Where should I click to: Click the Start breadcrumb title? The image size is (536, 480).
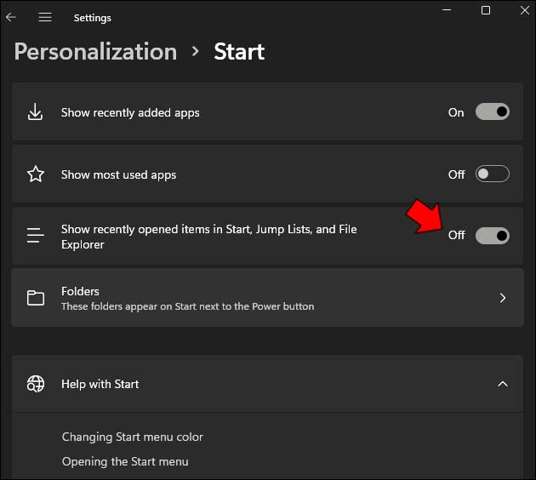click(239, 51)
